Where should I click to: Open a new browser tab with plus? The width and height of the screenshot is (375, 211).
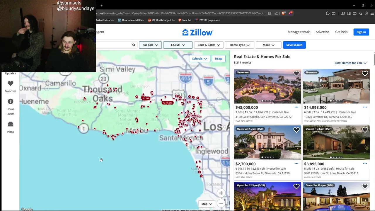(101, 5)
